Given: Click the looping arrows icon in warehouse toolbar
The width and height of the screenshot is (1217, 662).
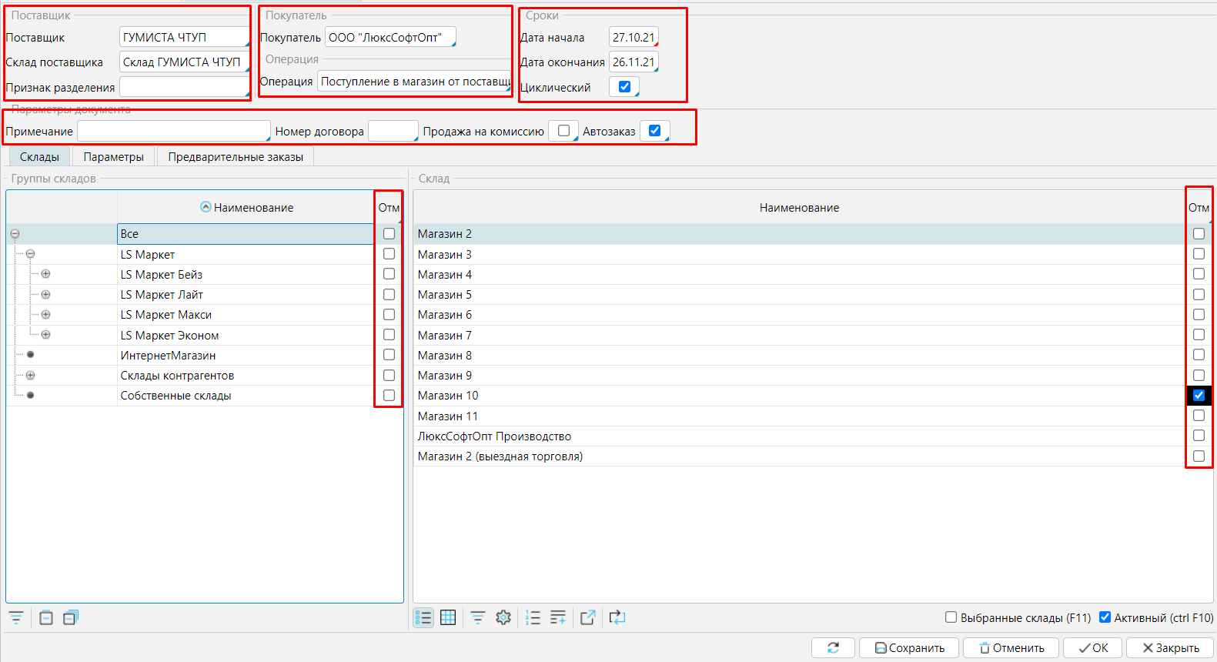Looking at the screenshot, I should coord(617,617).
